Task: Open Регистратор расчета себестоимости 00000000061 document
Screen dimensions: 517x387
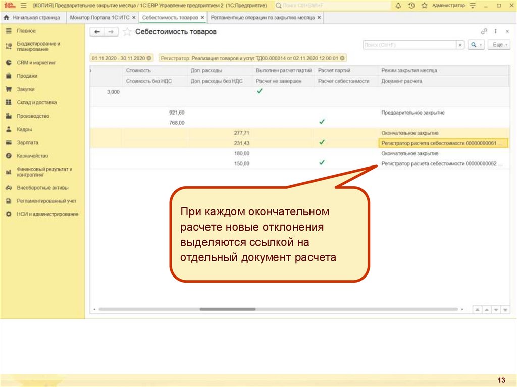Action: [439, 143]
